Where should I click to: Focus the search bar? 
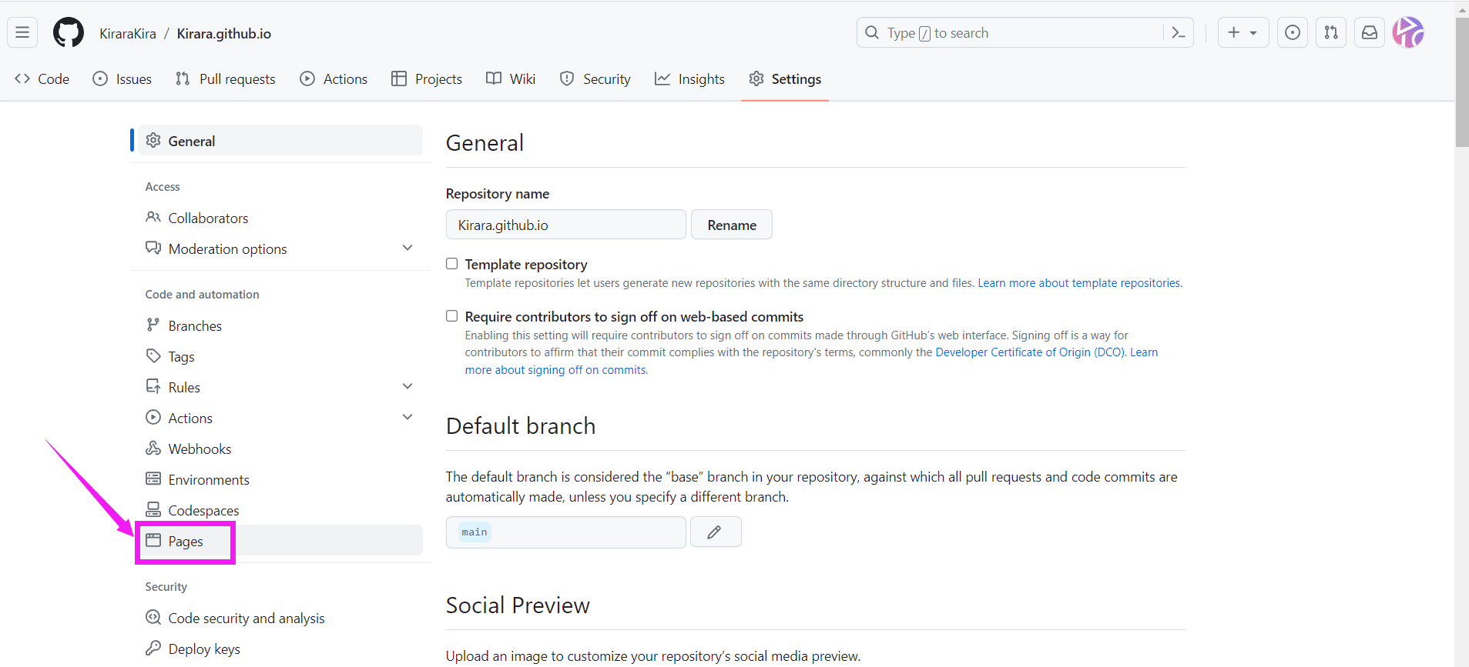coord(1025,32)
